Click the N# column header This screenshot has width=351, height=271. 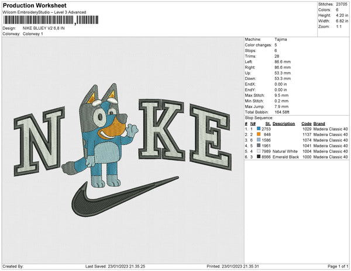tap(253, 124)
